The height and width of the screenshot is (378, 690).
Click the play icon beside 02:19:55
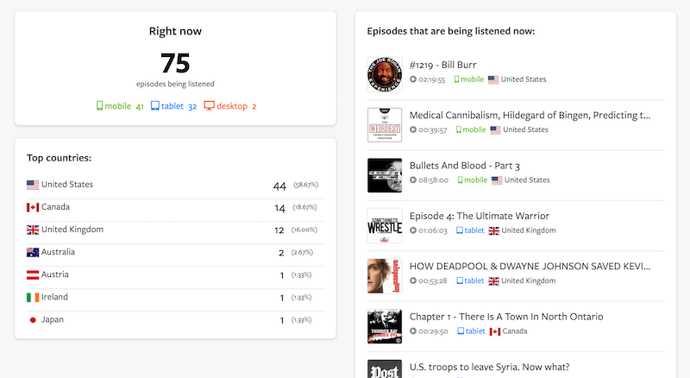[x=413, y=79]
